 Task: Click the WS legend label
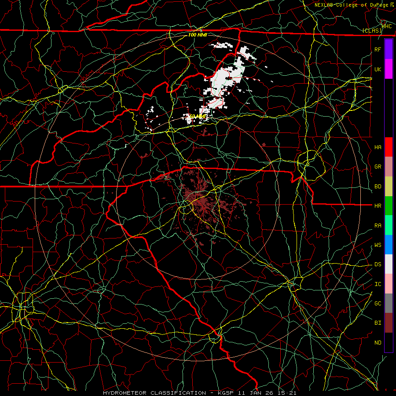[378, 245]
